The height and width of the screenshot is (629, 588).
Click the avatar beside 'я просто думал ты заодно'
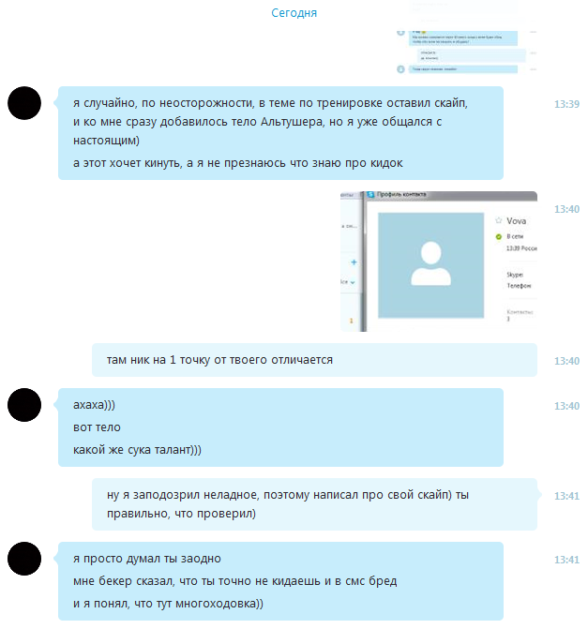tap(24, 559)
